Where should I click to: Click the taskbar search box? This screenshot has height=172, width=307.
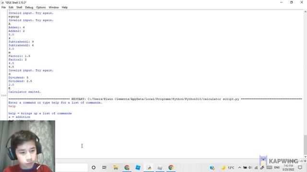pyautogui.click(x=71, y=168)
